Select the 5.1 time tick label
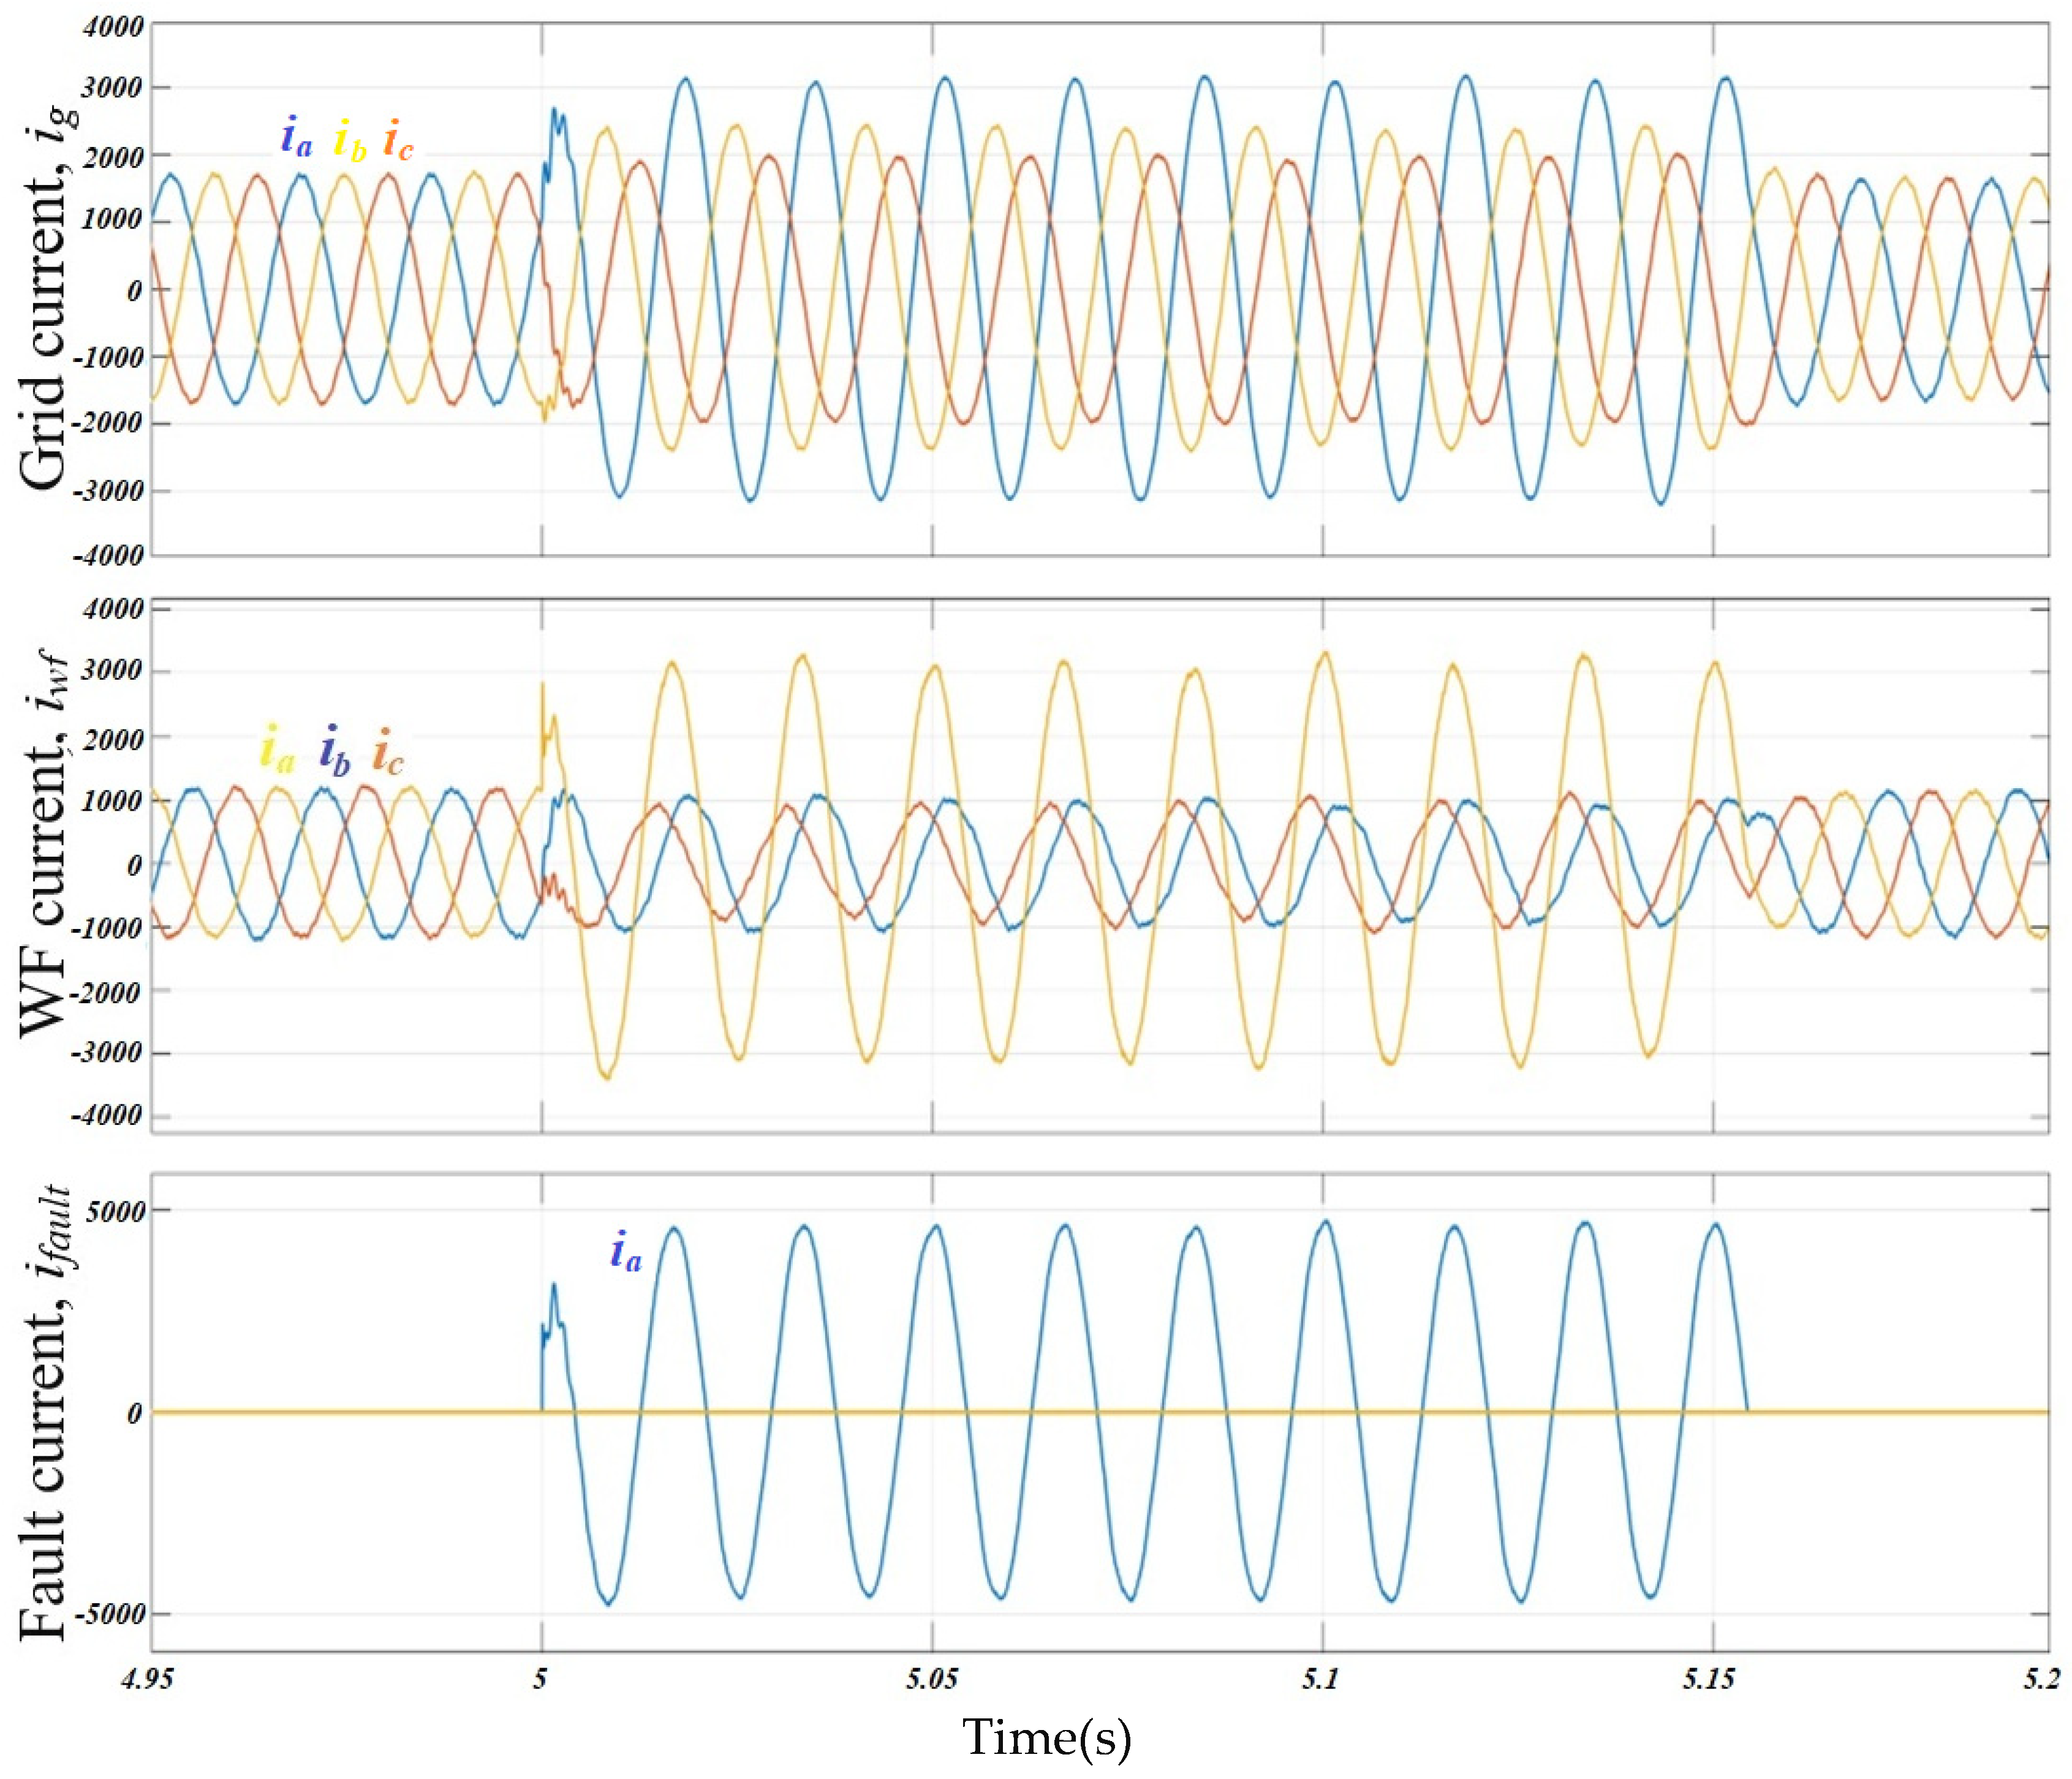2072x1779 pixels. [1320, 1680]
